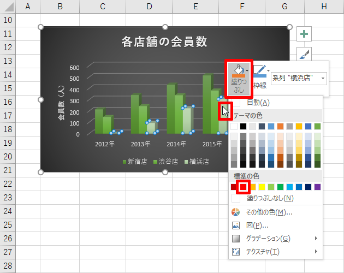Click the 600 value axis label

(x=74, y=68)
